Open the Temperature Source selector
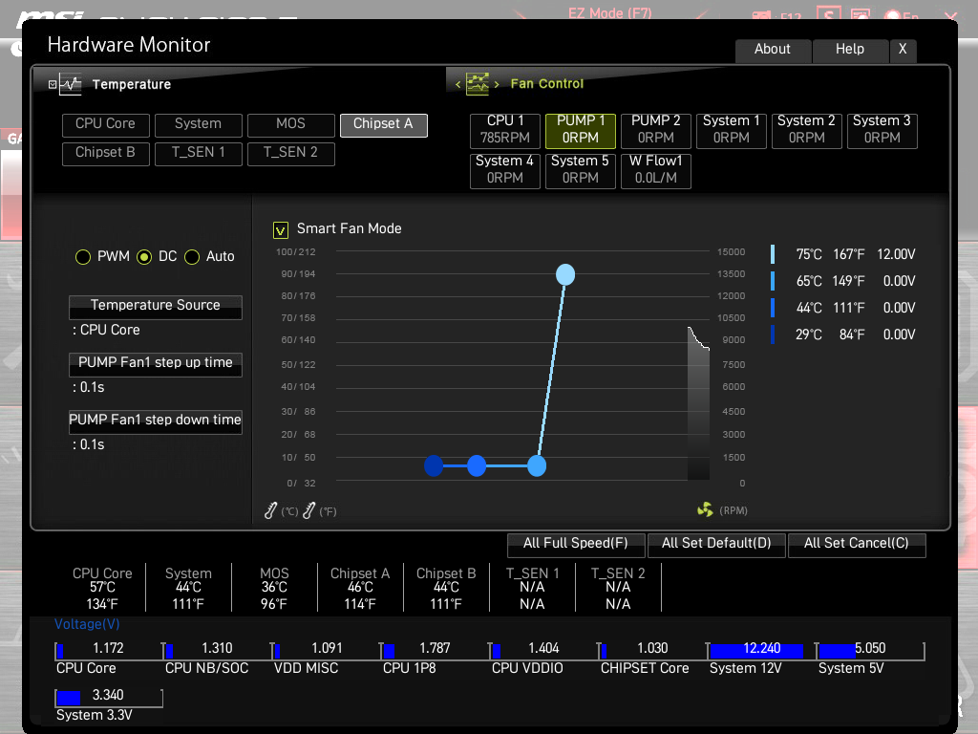This screenshot has height=734, width=978. tap(156, 307)
